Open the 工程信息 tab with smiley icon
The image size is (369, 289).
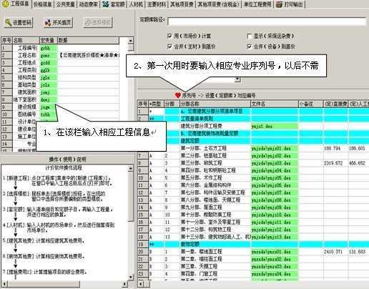tap(16, 4)
